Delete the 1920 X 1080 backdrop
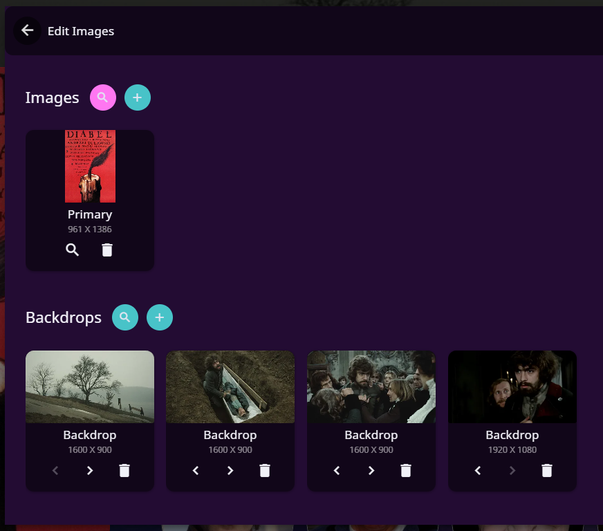 (547, 471)
